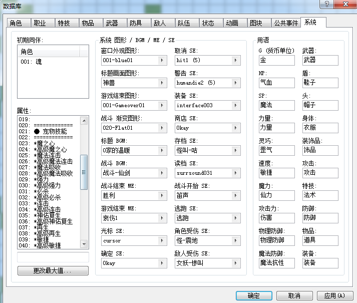Edit the 身体 term field 衣服
This screenshot has height=303, width=357.
(x=320, y=128)
